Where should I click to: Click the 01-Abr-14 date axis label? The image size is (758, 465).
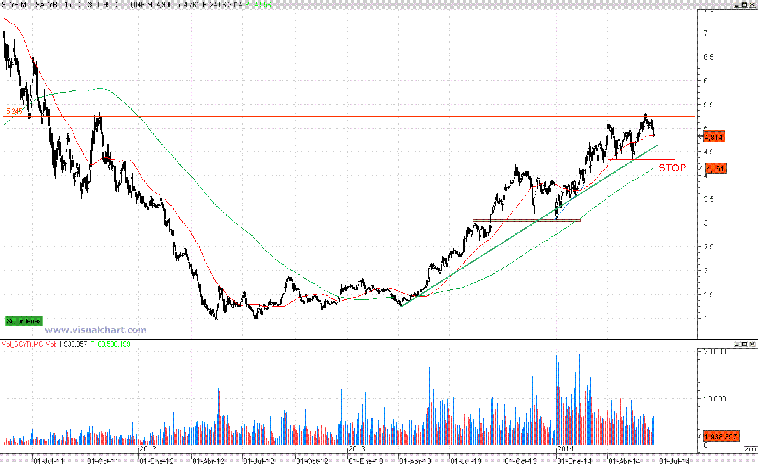coord(624,461)
